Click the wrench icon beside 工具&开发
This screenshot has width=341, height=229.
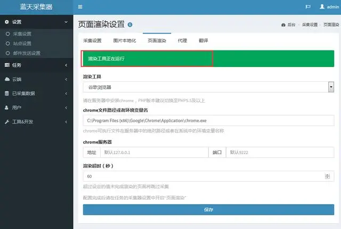click(7, 122)
